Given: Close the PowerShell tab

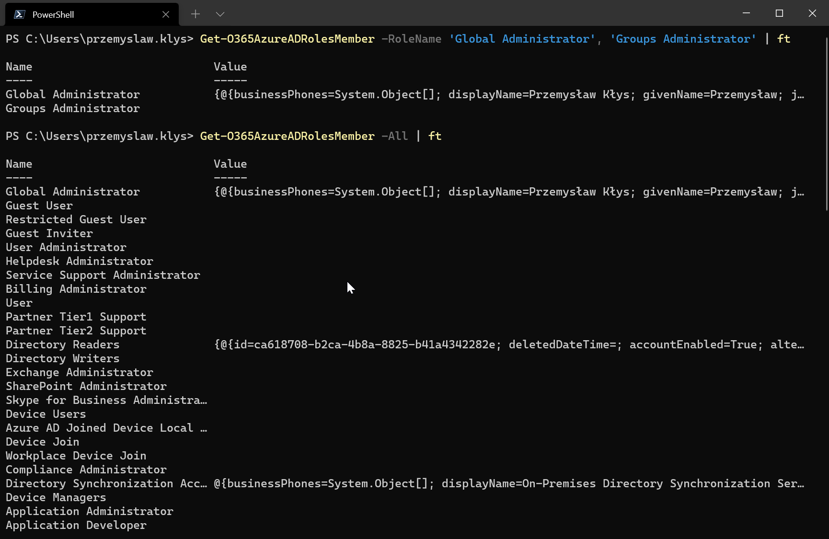Looking at the screenshot, I should click(166, 14).
